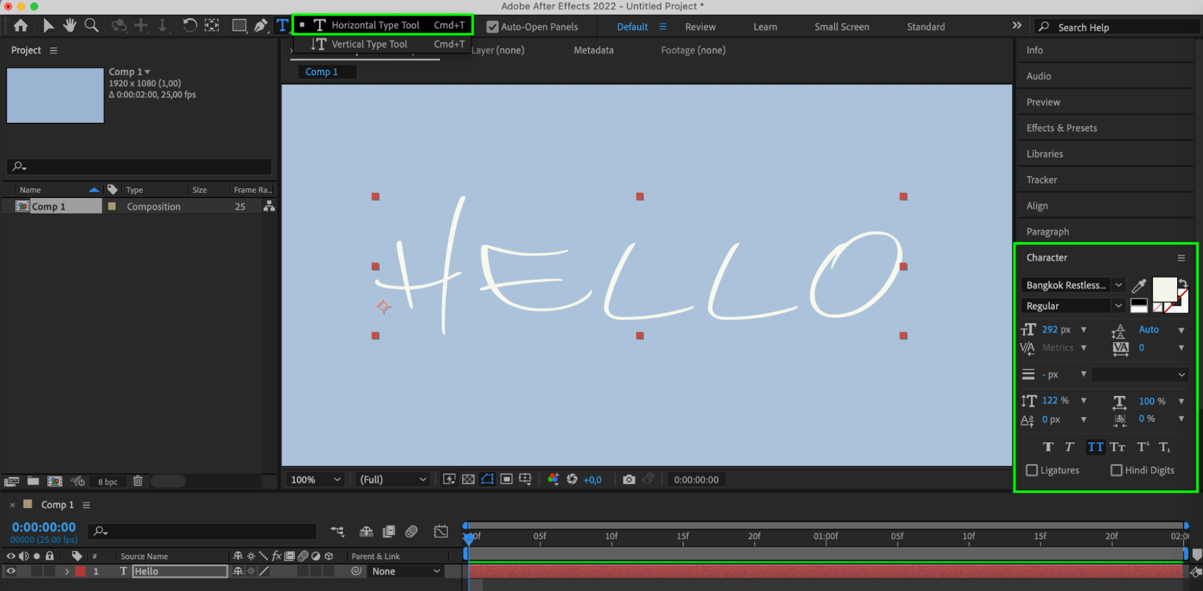This screenshot has width=1203, height=591.
Task: Open the Paragraph panel
Action: 1048,232
